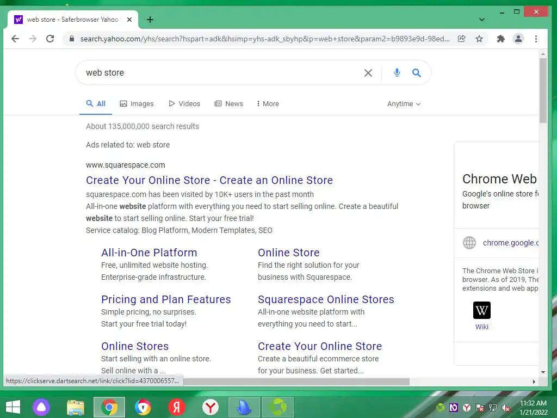
Task: Open the More search options menu
Action: [268, 104]
